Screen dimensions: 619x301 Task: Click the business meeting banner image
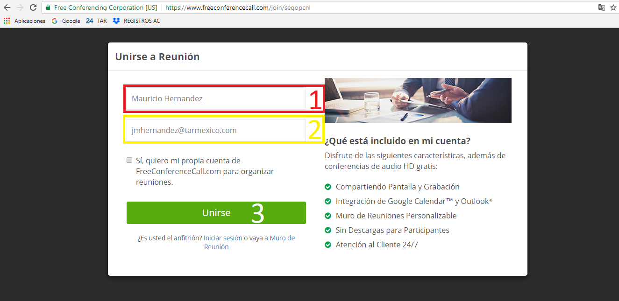(418, 100)
